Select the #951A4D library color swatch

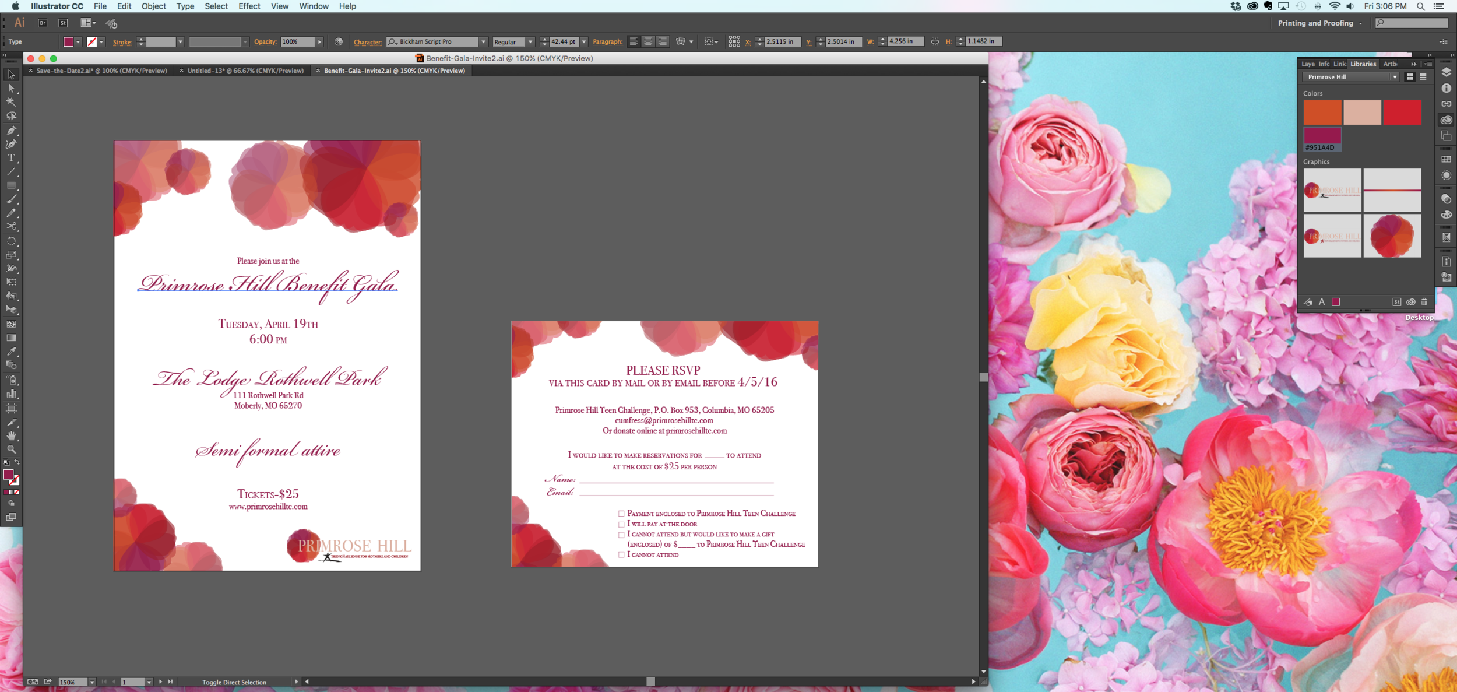(1322, 140)
